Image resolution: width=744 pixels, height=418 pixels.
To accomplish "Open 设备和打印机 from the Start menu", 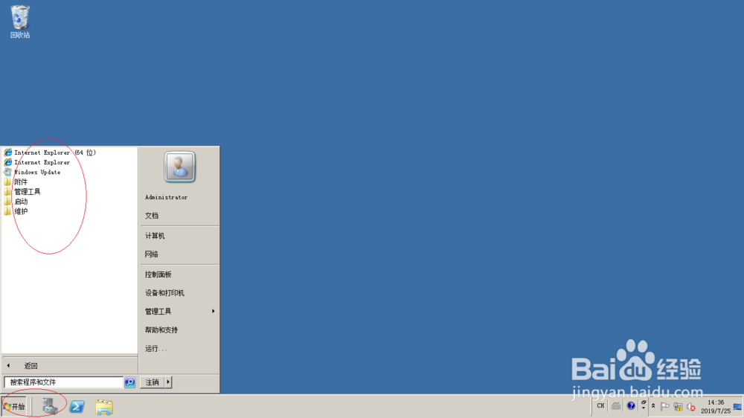I will [x=164, y=293].
